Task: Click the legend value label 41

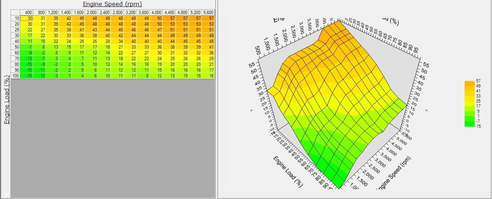Action: point(478,91)
